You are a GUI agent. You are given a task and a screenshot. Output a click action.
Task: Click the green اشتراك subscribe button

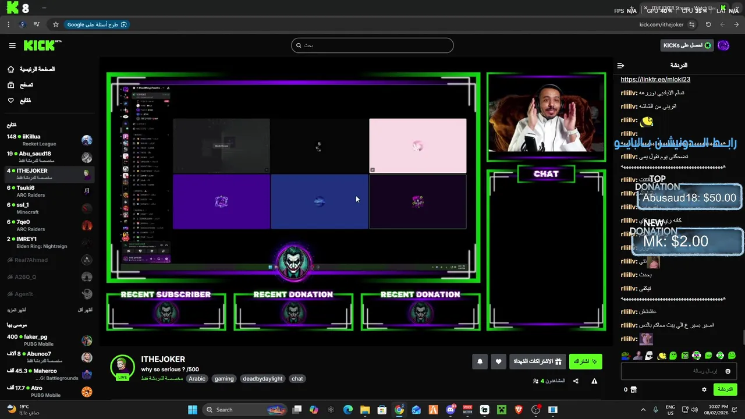pyautogui.click(x=586, y=361)
